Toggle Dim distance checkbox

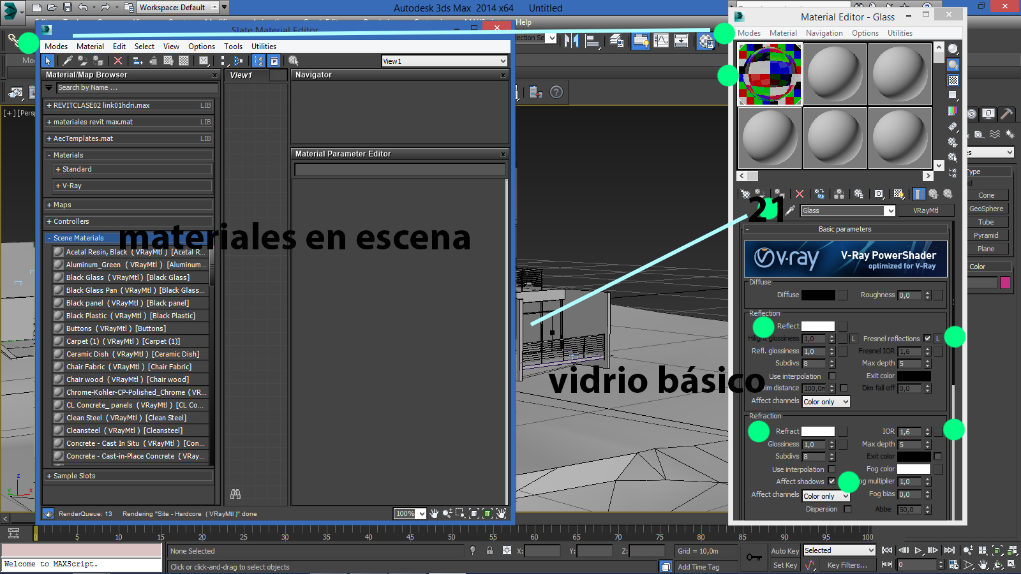(844, 388)
